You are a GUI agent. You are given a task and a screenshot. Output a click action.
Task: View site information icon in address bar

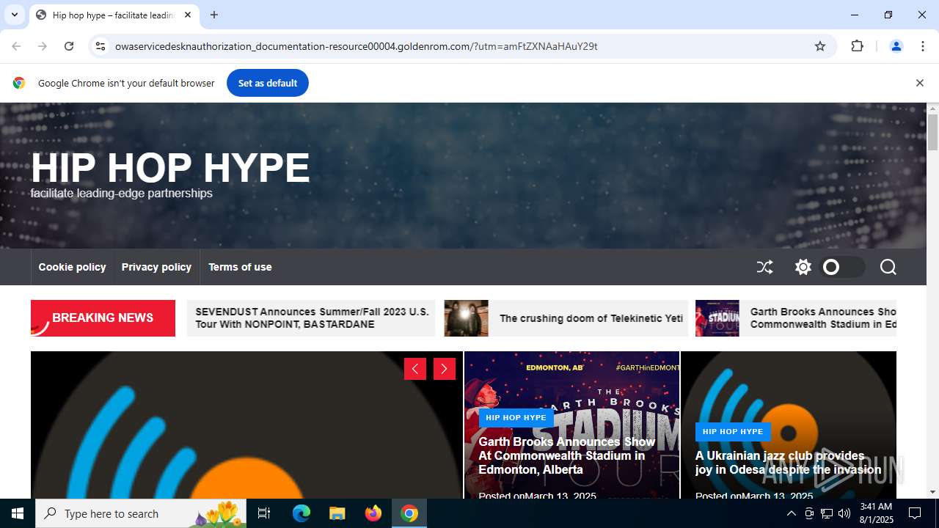[101, 46]
